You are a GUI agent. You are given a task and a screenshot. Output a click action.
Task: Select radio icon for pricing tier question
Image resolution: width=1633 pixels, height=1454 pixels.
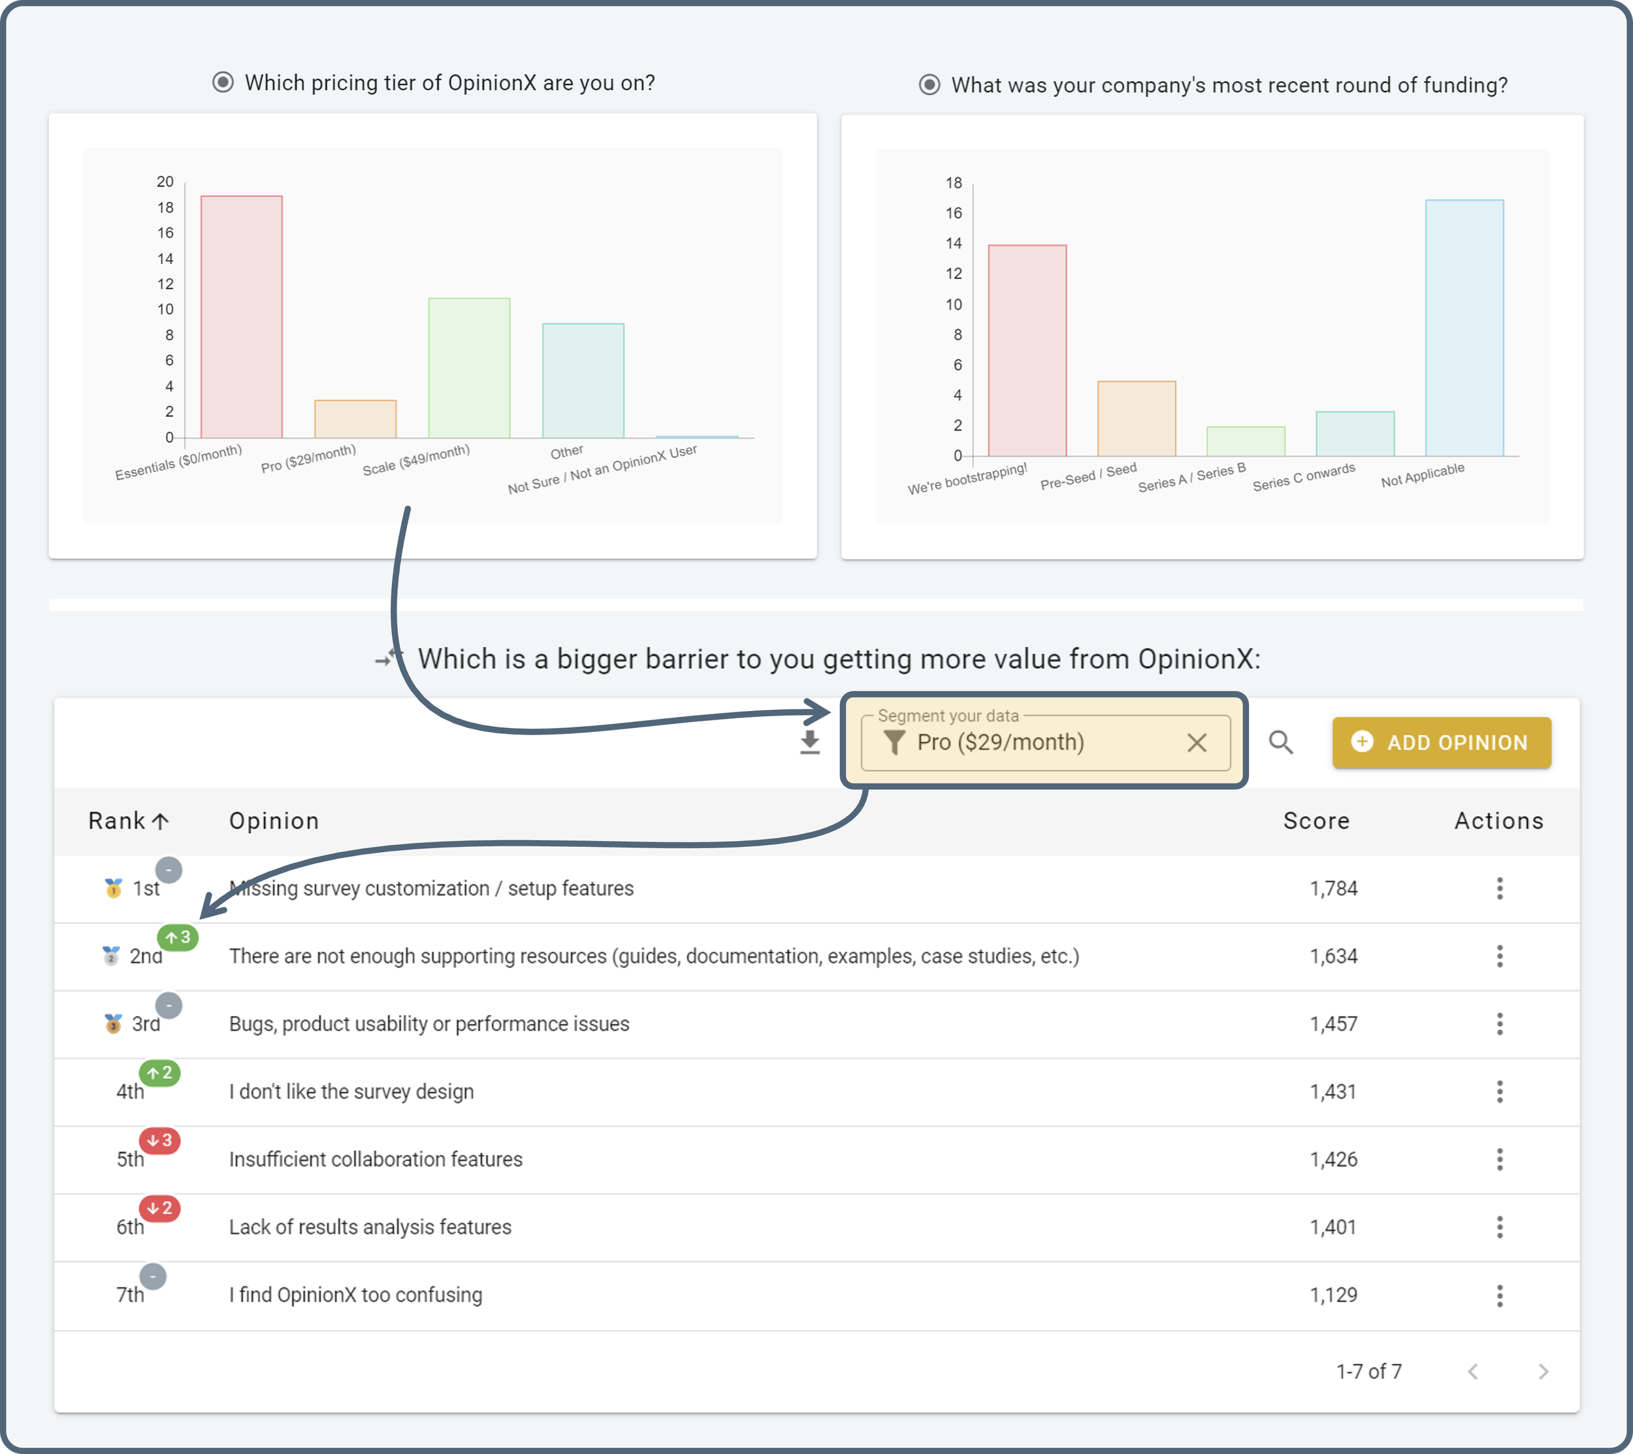point(223,82)
